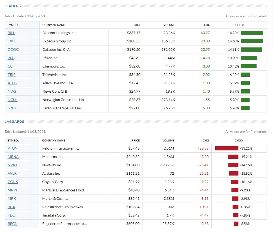This screenshot has height=233, width=273.
Task: Open the PFE symbol link
Action: (11, 58)
